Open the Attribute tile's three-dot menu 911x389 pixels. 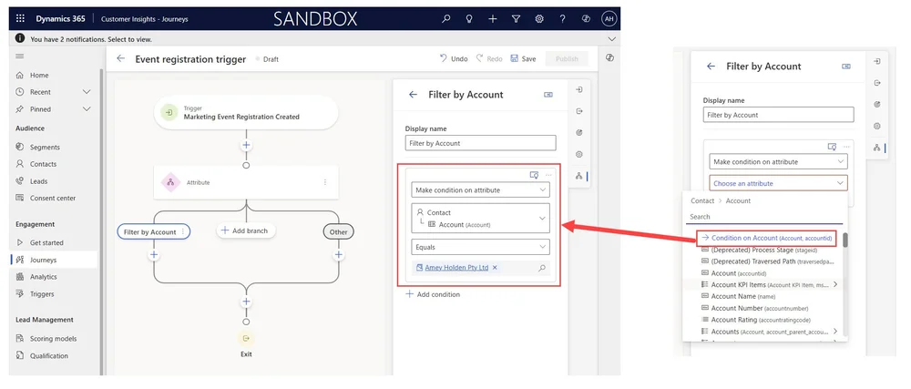[x=325, y=182]
